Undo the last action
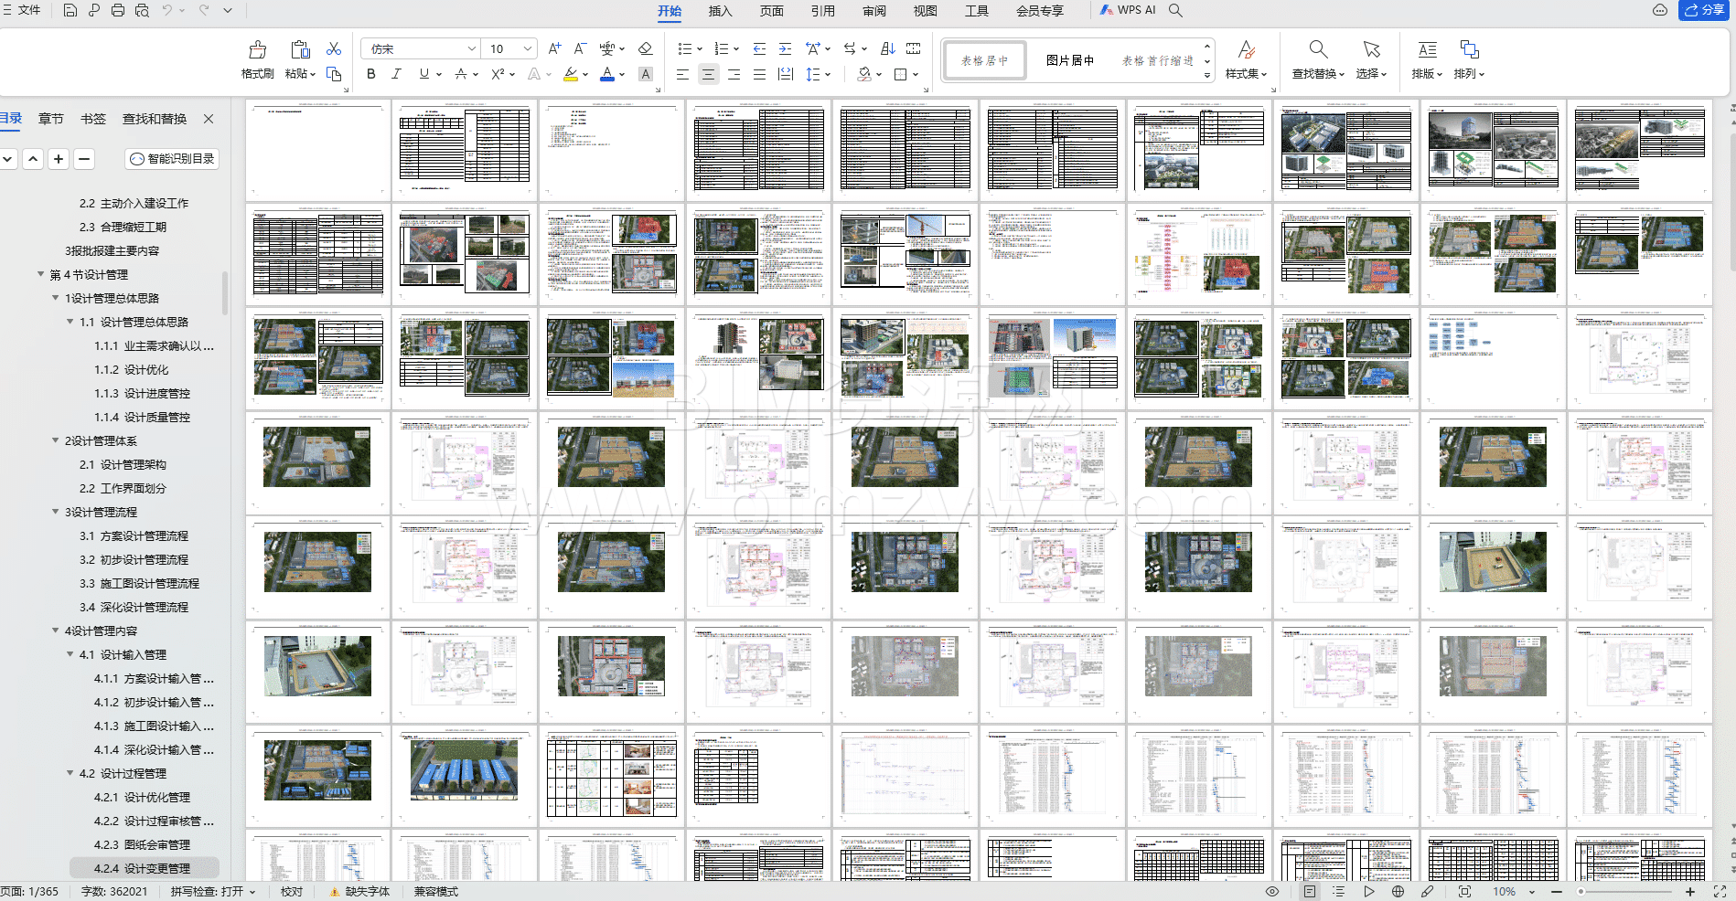The width and height of the screenshot is (1736, 901). point(167,10)
